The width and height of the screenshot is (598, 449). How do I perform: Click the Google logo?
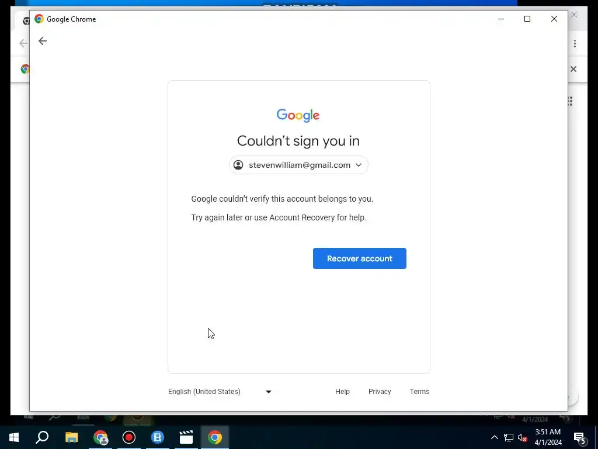click(298, 115)
